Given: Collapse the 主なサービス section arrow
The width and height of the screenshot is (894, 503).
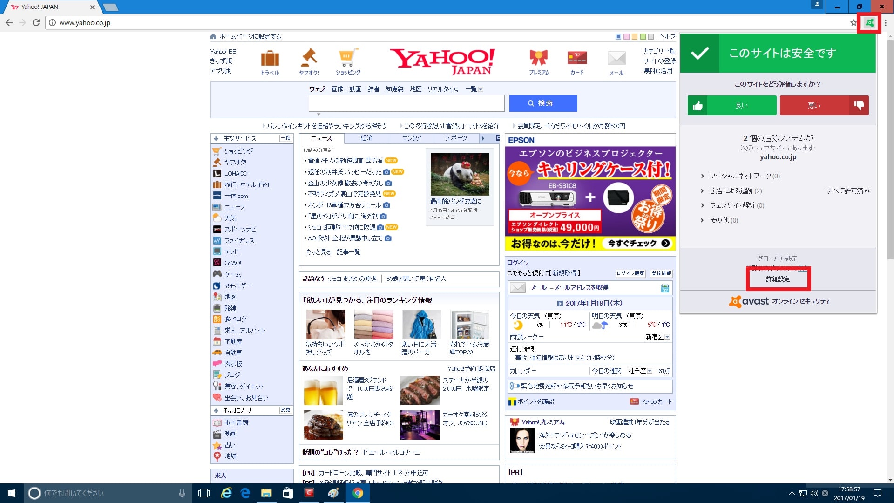Looking at the screenshot, I should (216, 138).
